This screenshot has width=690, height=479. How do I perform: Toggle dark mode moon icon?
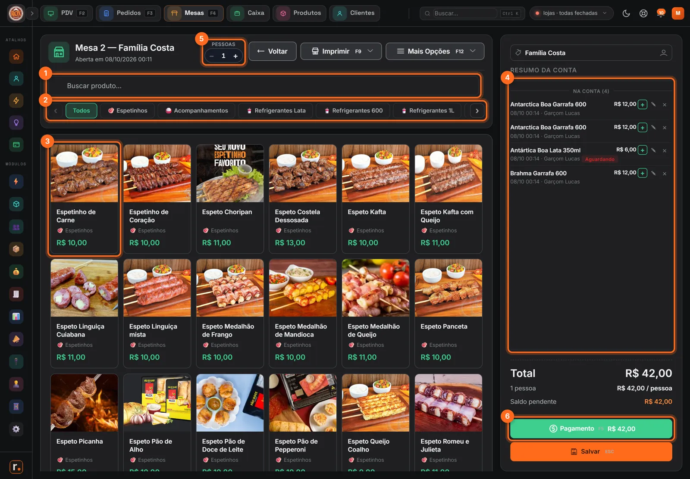tap(626, 13)
